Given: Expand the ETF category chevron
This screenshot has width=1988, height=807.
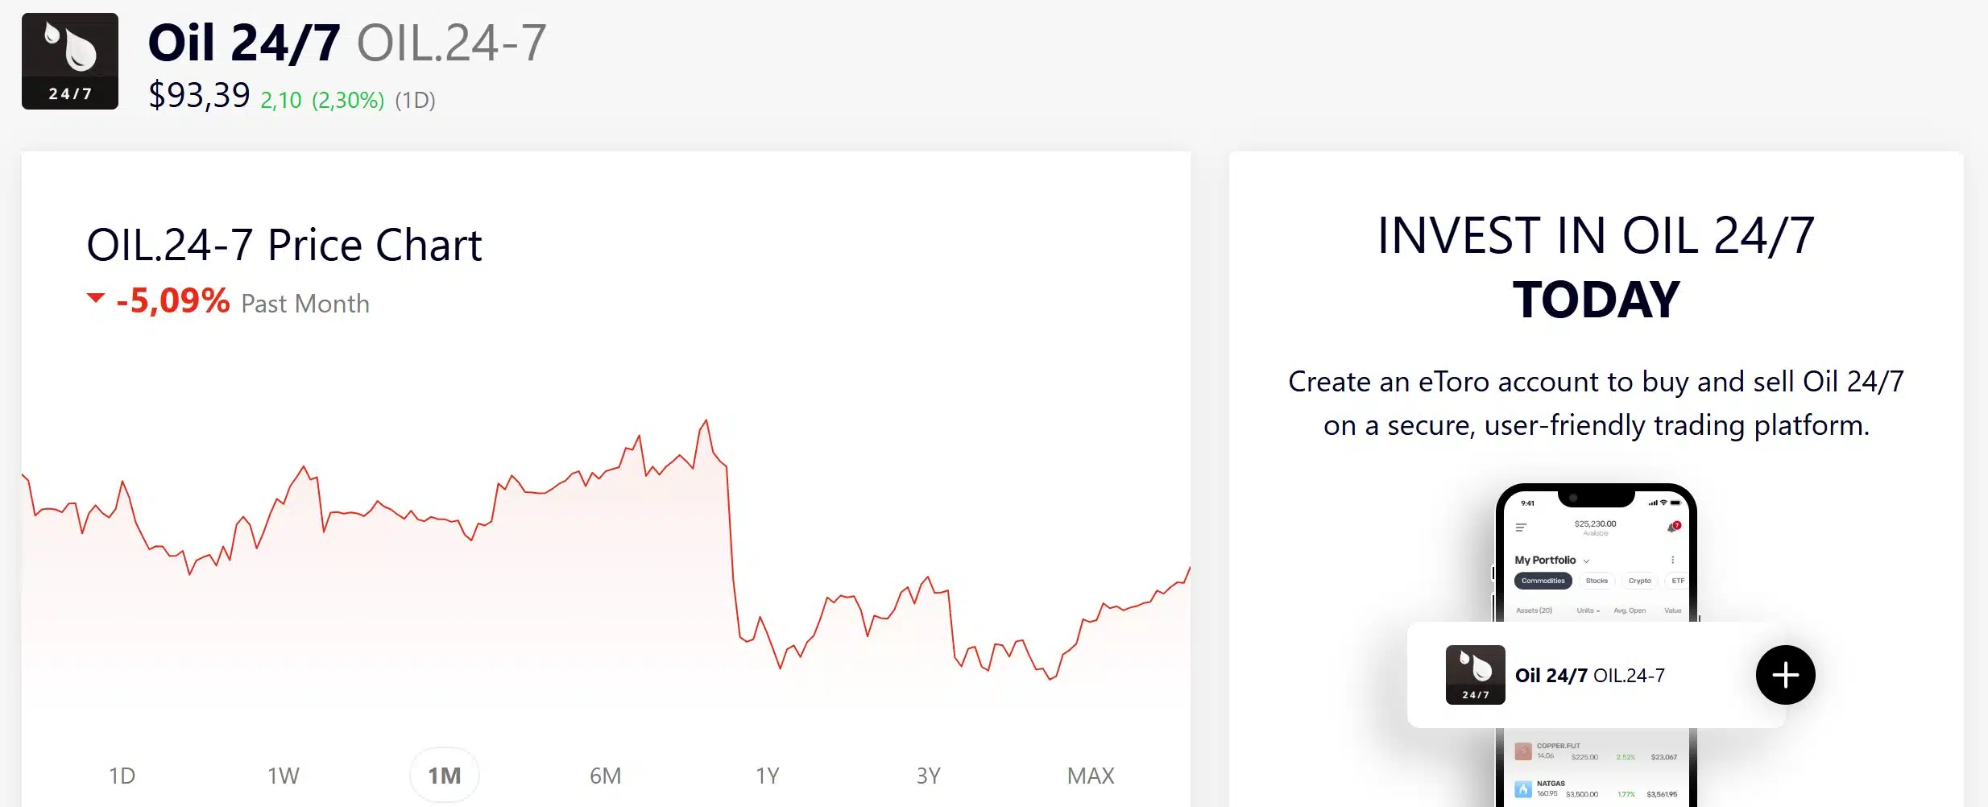Looking at the screenshot, I should [1678, 580].
